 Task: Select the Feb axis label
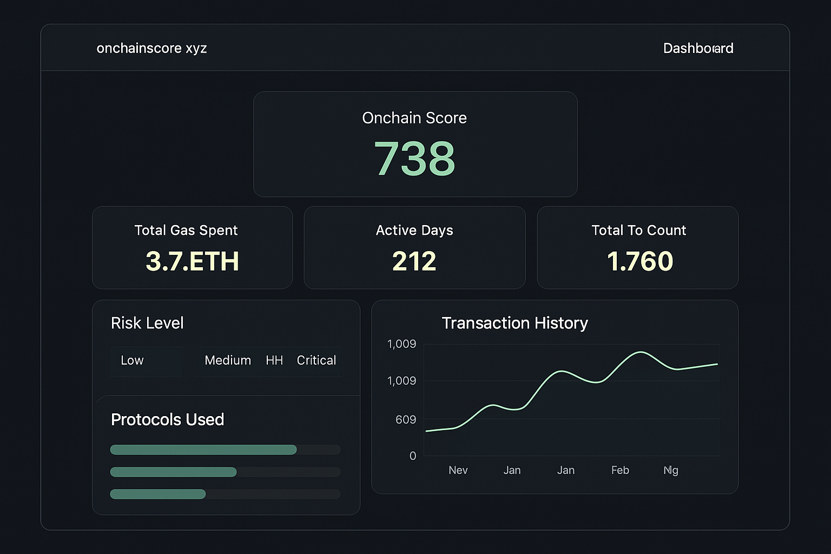[x=619, y=470]
